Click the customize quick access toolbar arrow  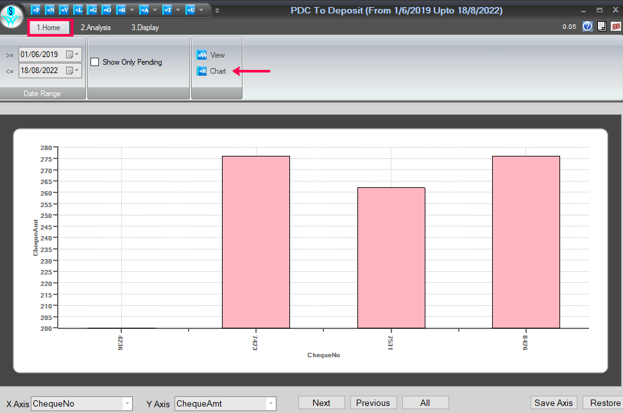(217, 10)
